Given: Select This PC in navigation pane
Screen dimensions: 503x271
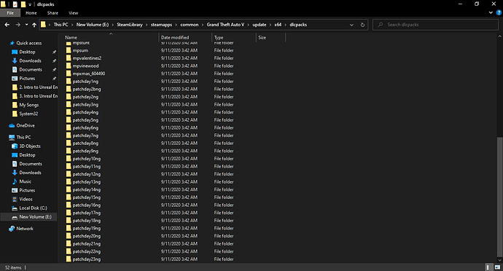Looking at the screenshot, I should click(x=23, y=137).
